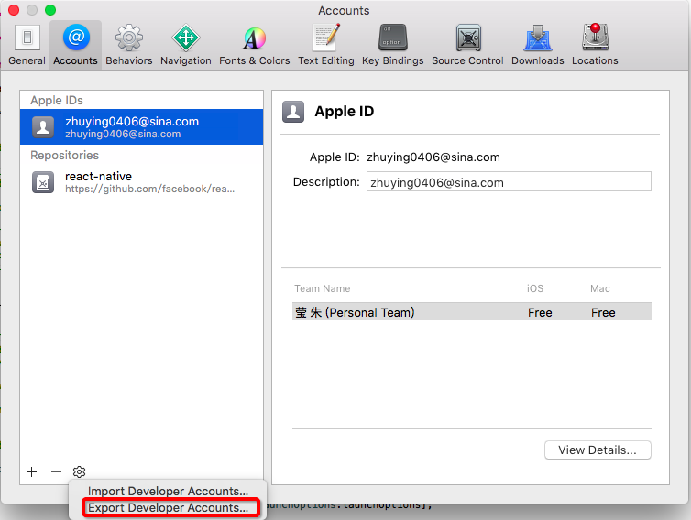Click the Apple ID bold heading
The image size is (691, 520).
pyautogui.click(x=345, y=112)
